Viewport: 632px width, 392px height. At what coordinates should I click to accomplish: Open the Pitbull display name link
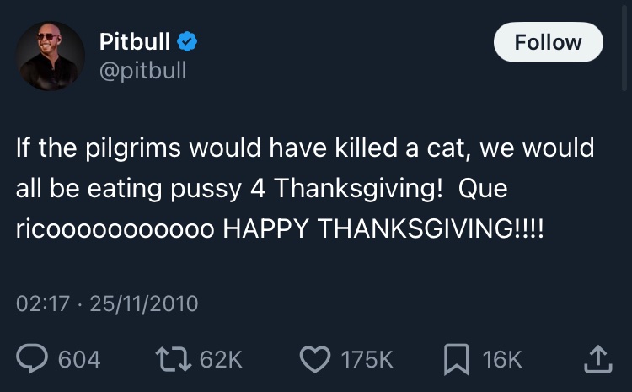click(135, 40)
